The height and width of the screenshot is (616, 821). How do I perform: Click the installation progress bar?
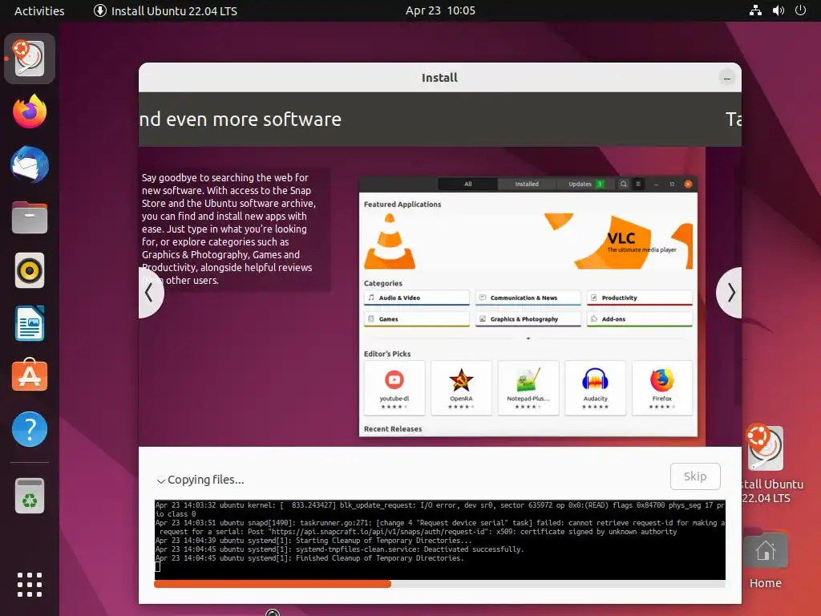(440, 584)
